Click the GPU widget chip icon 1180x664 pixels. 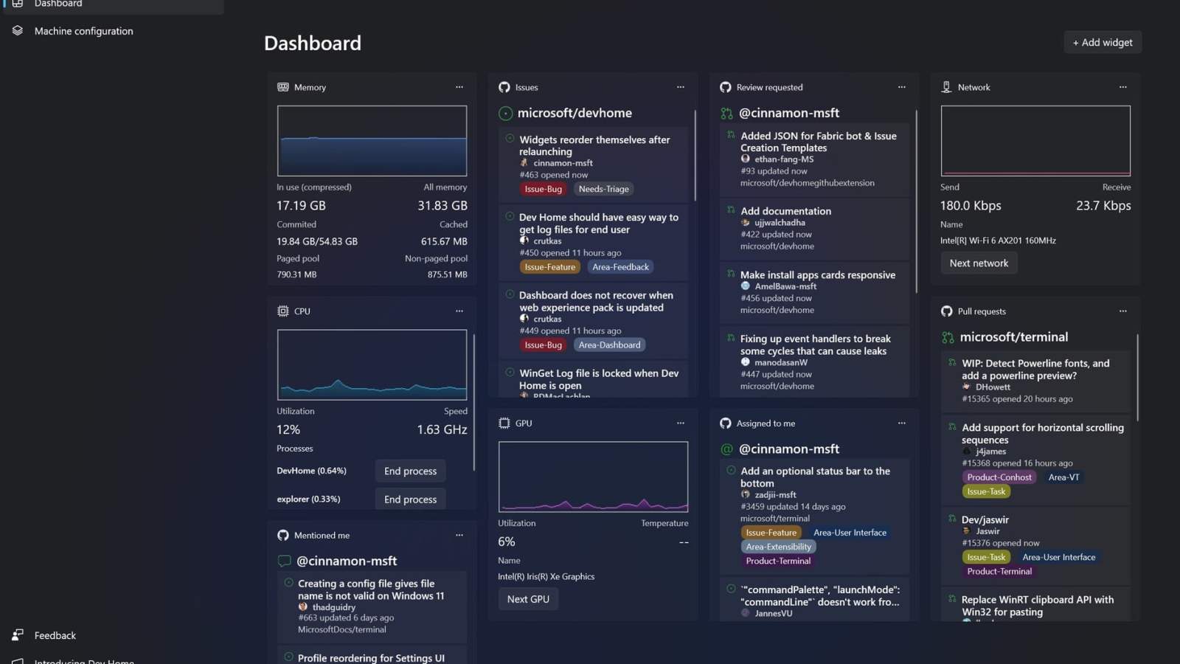pyautogui.click(x=504, y=423)
